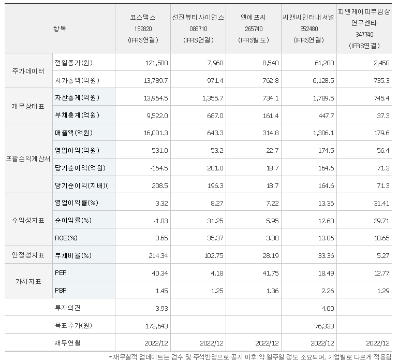Click 선진뷰티사이언스 previous close value 7,960
Image resolution: width=398 pixels, height=360 pixels.
pyautogui.click(x=215, y=63)
